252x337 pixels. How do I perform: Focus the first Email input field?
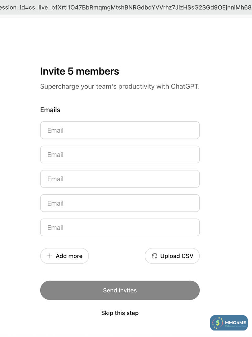click(120, 130)
